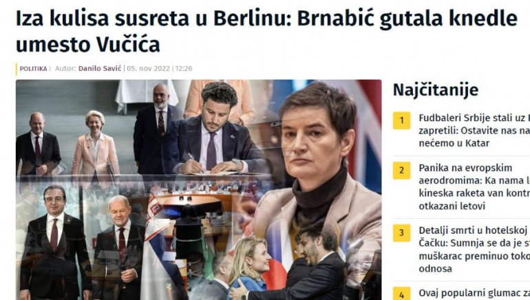Select the yellow number 4 badge
Screen dimensions: 530x300
pos(401,294)
